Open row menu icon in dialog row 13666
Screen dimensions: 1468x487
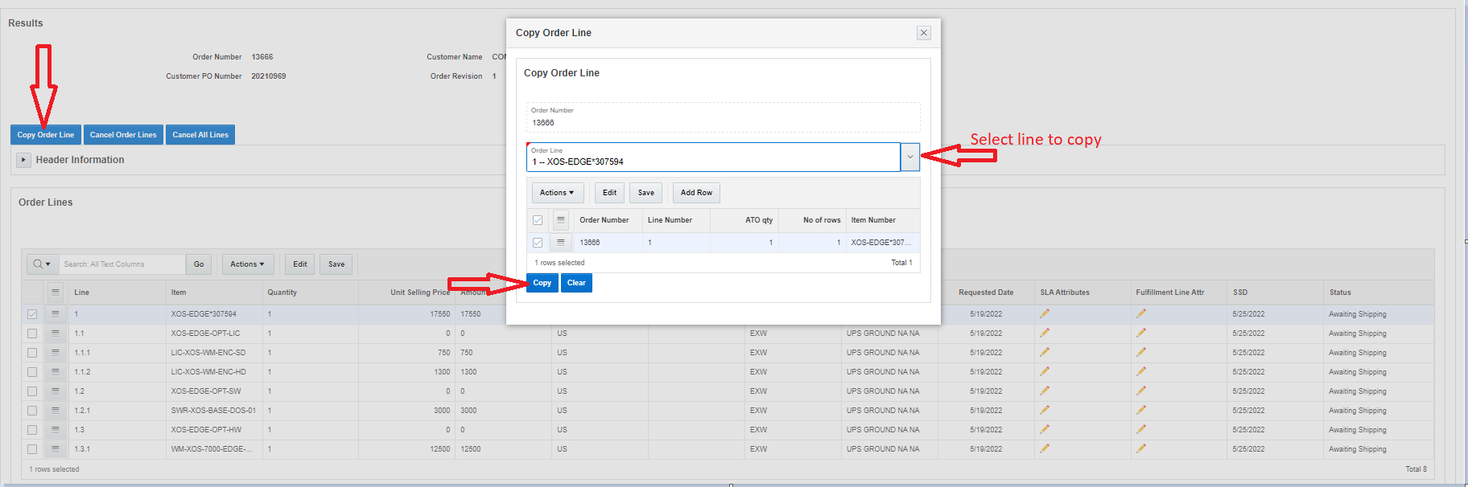click(x=560, y=243)
